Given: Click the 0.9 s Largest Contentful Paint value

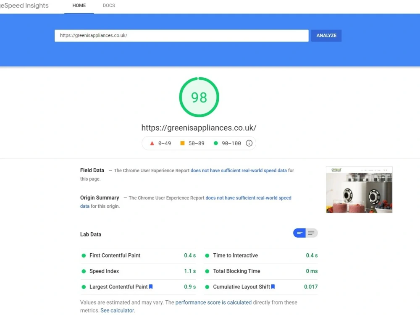Looking at the screenshot, I should (x=190, y=287).
